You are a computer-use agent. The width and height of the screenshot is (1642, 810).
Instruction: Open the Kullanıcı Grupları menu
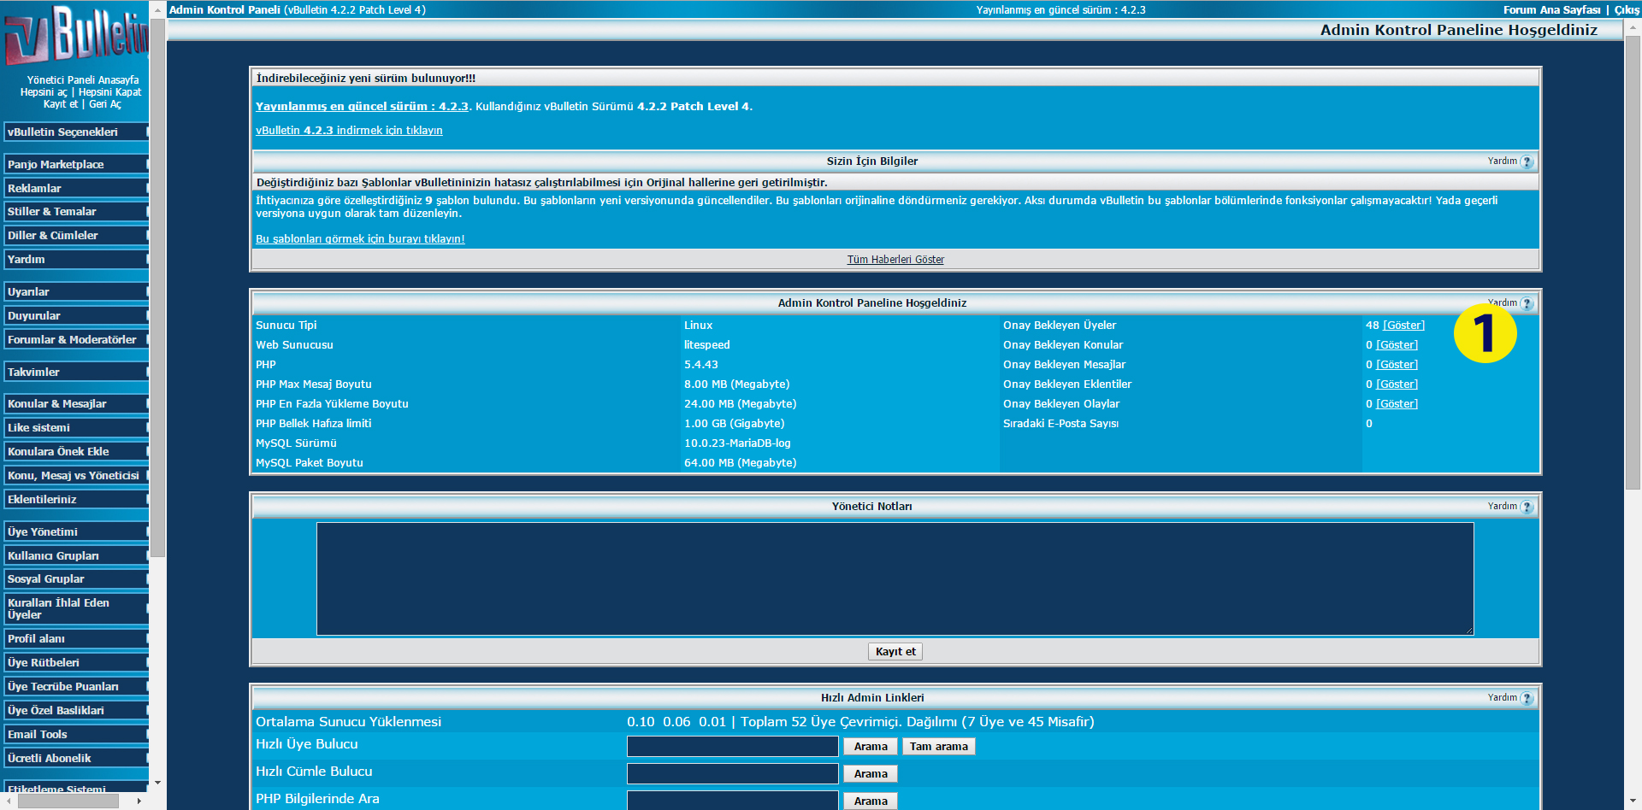tap(75, 556)
